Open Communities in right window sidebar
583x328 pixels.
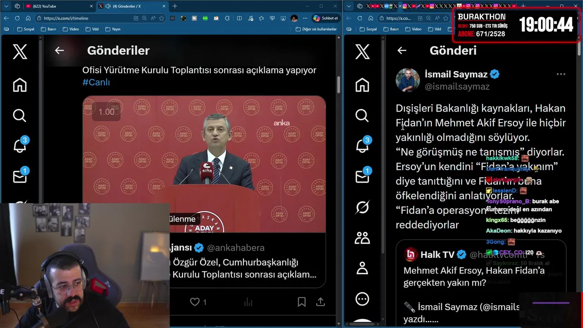click(x=362, y=238)
